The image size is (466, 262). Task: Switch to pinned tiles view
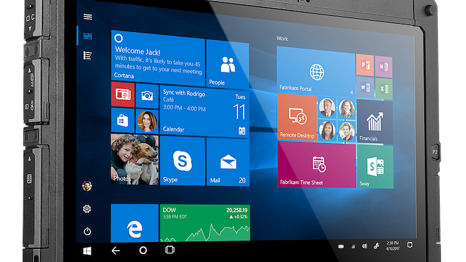tap(88, 37)
